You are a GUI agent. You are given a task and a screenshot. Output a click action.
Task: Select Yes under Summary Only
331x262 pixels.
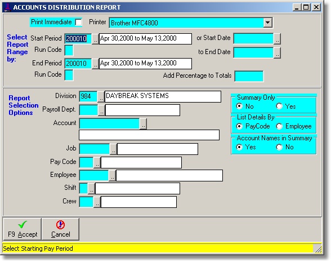pos(279,106)
